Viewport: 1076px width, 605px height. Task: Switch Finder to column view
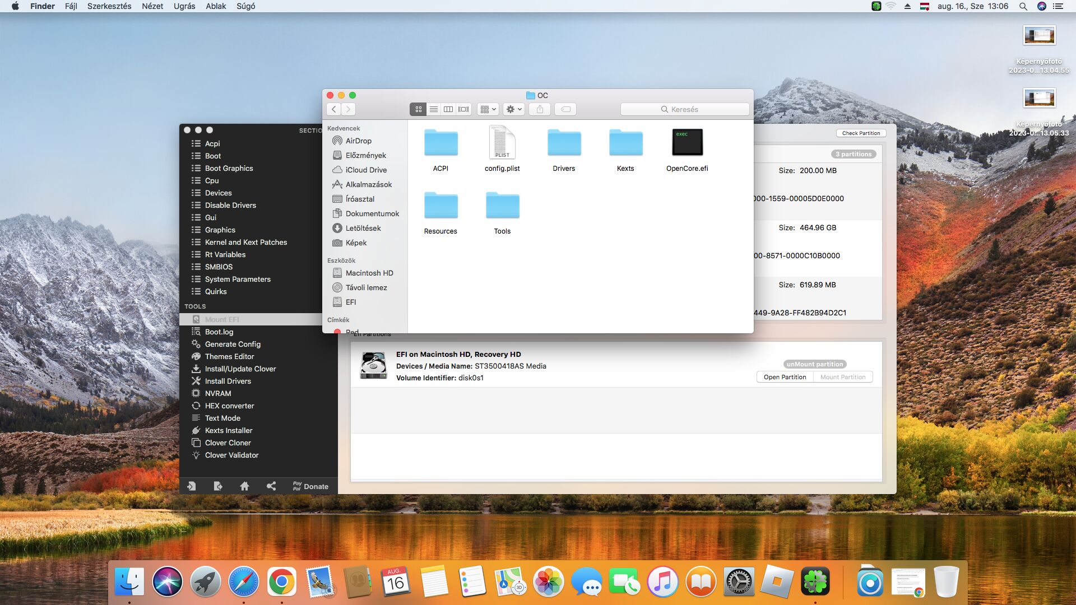point(448,109)
